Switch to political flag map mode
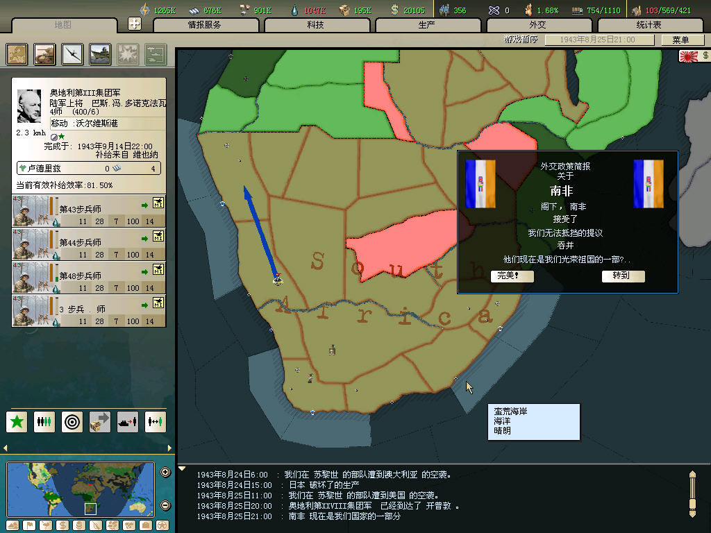This screenshot has height=533, width=711. click(29, 526)
